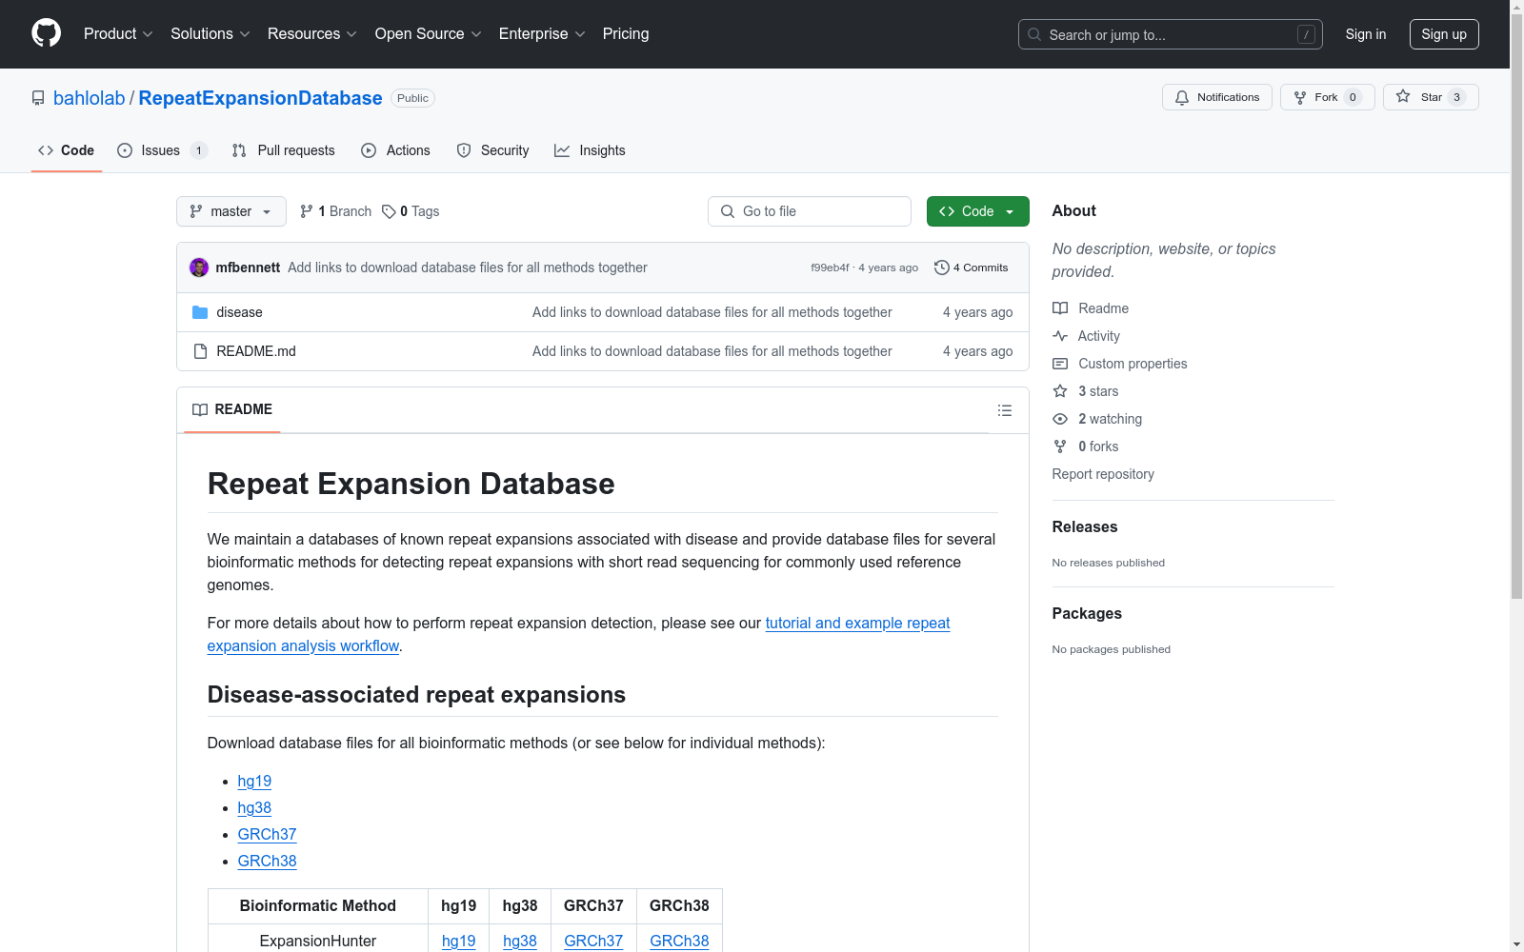Switch to the Actions tab
Screen dimensions: 1524x952
tap(396, 150)
